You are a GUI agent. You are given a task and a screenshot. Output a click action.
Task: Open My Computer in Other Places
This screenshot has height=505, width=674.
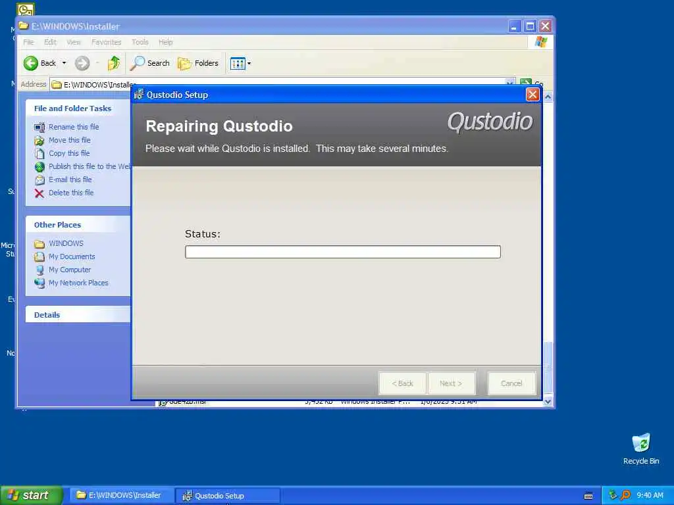[70, 270]
